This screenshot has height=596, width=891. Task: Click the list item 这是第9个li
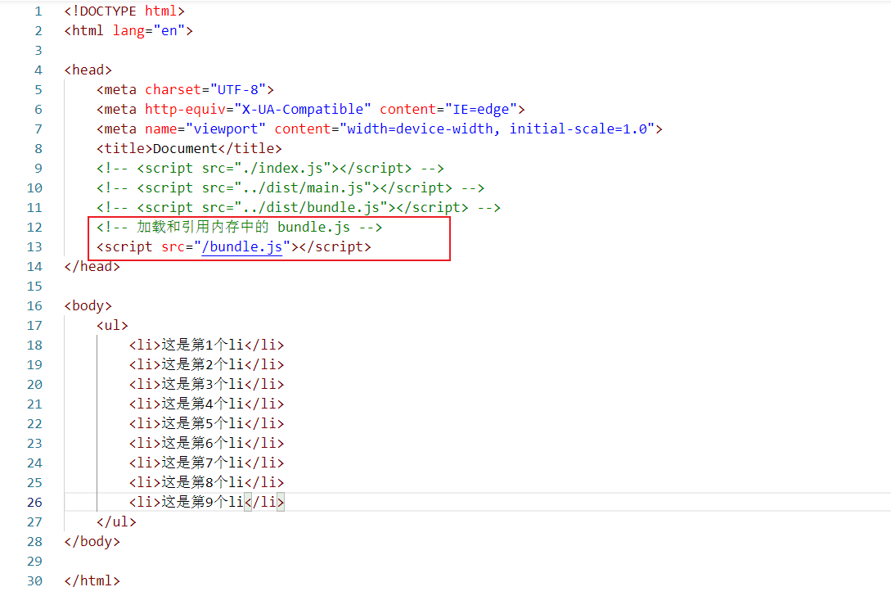tap(206, 502)
